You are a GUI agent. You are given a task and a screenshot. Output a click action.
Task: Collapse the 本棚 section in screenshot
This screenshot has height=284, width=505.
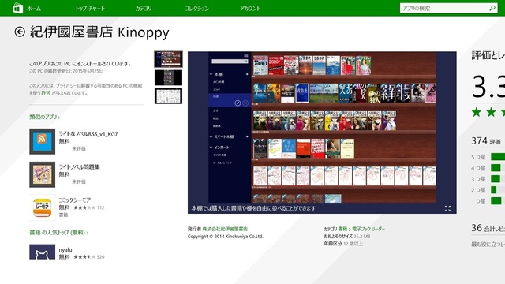(211, 74)
